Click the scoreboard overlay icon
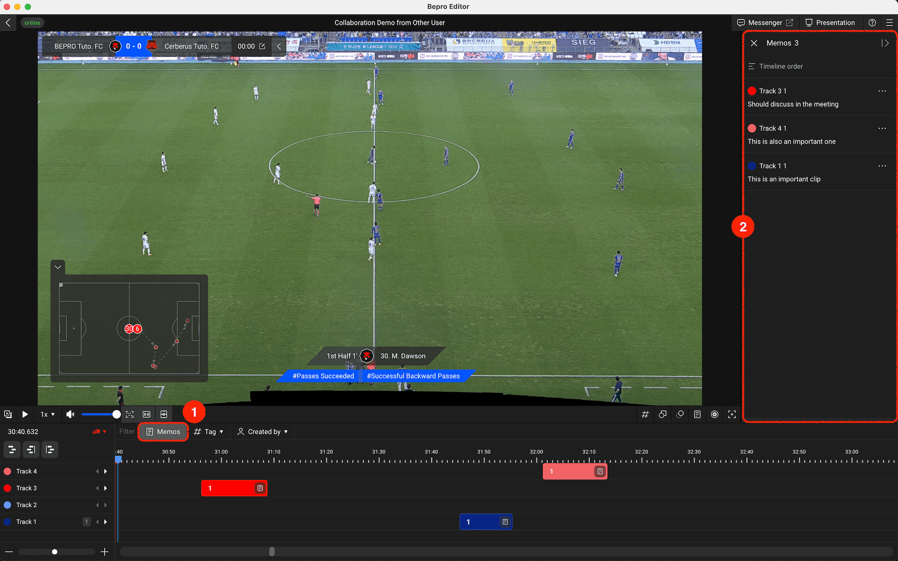 146,415
